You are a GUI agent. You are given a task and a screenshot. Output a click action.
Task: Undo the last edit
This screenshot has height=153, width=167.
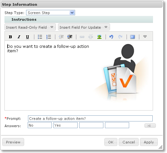pyautogui.click(x=111, y=37)
